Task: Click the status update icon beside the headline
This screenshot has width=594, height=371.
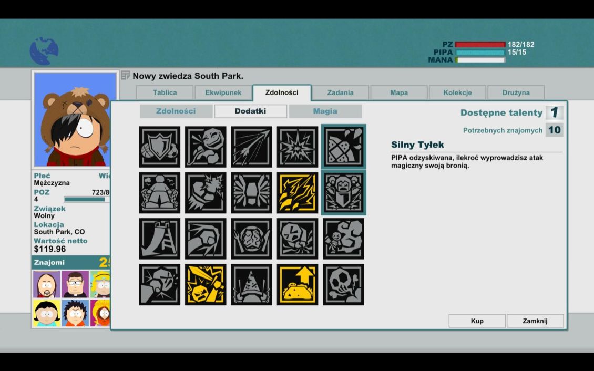Action: [126, 75]
